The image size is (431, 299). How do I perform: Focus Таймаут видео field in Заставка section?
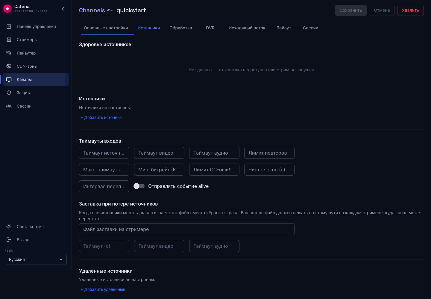click(159, 246)
